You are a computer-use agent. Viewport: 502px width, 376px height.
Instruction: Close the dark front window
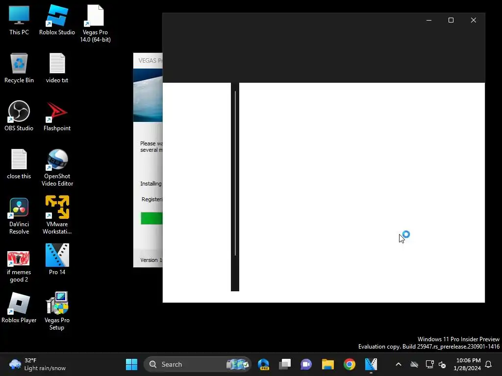(474, 20)
